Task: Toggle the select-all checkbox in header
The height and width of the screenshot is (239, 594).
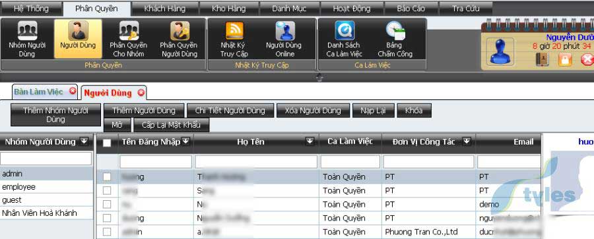Action: pos(107,143)
